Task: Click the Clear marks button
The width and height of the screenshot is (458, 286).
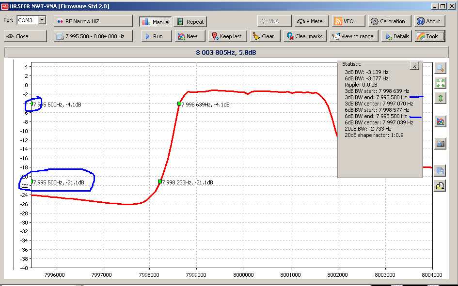Action: point(304,36)
